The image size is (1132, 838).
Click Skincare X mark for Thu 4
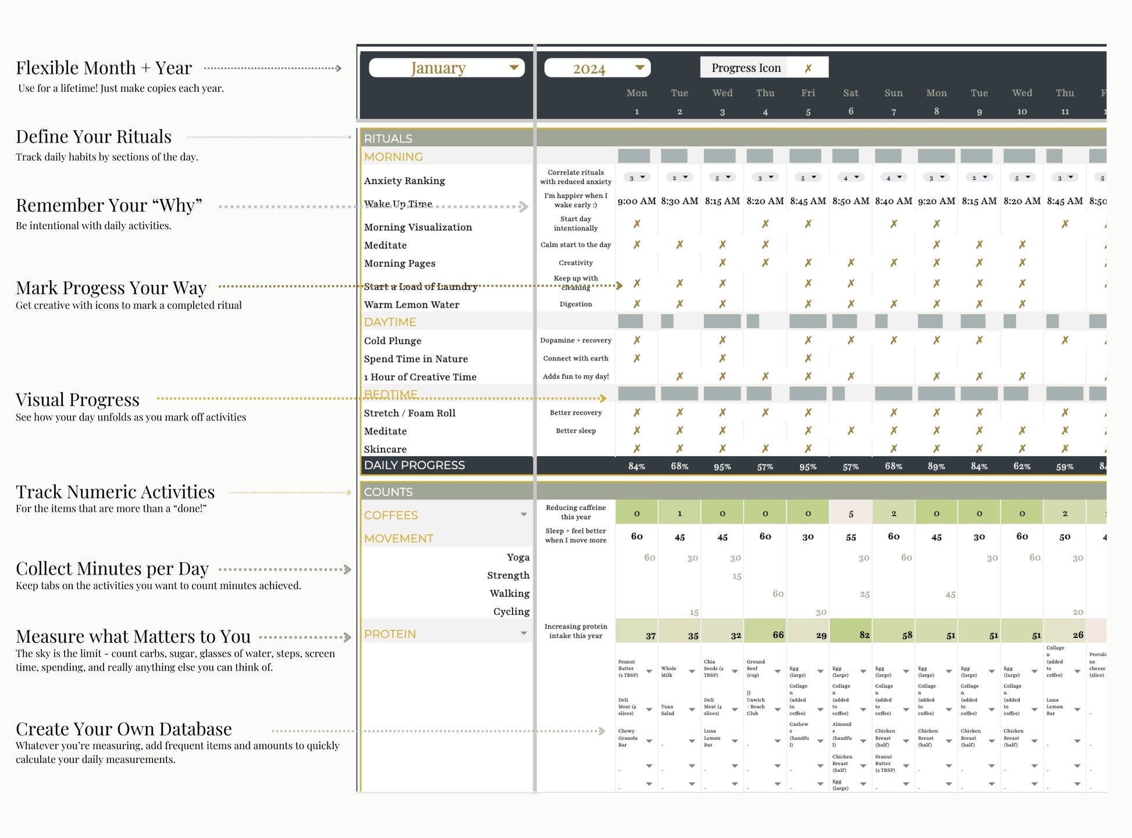[x=765, y=448]
